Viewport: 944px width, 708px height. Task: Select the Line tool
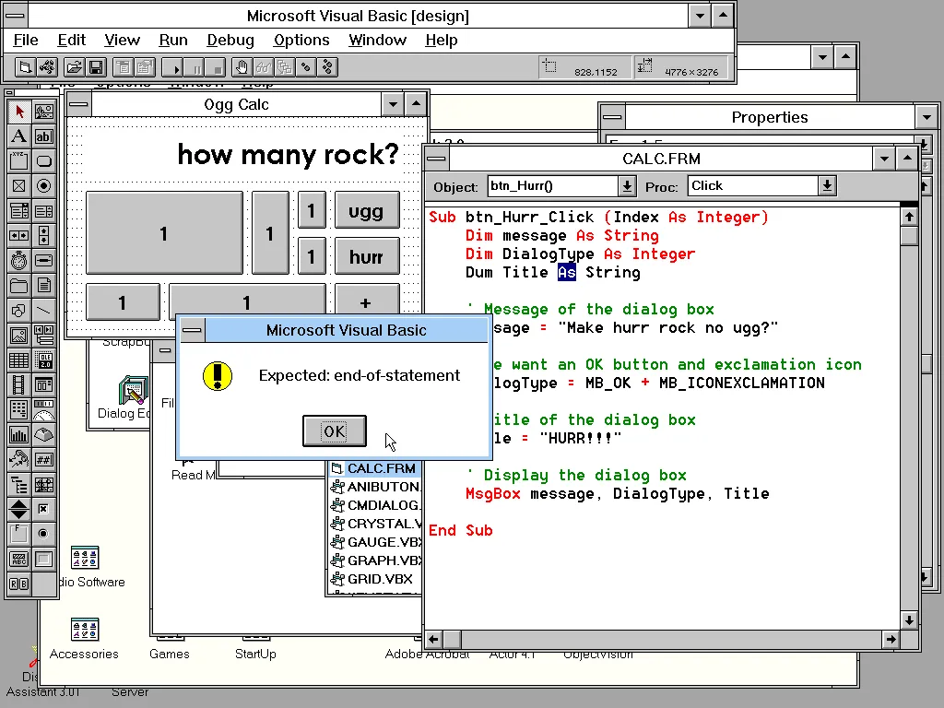(44, 311)
